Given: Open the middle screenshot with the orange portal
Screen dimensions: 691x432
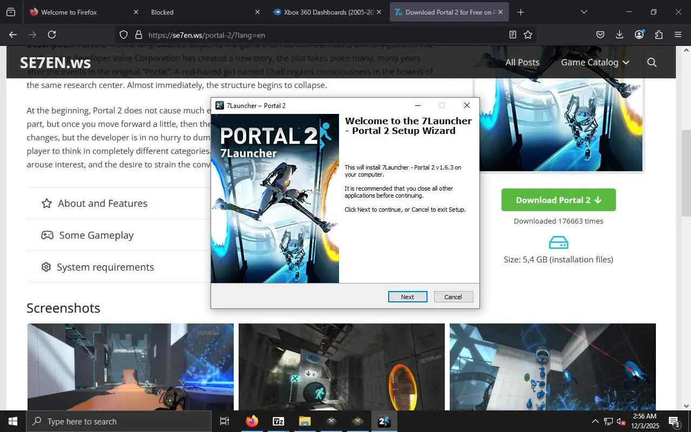Looking at the screenshot, I should 342,367.
